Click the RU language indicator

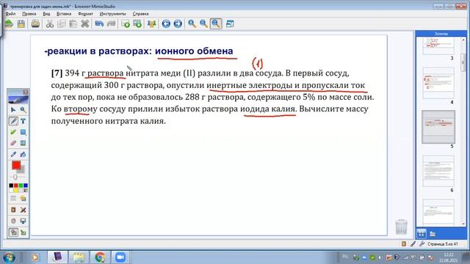(x=345, y=257)
